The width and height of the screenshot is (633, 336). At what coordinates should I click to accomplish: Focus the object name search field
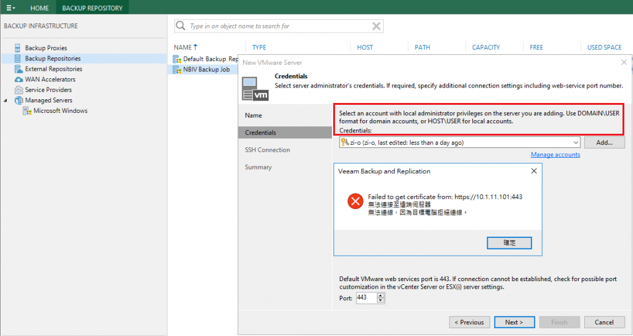(x=279, y=26)
